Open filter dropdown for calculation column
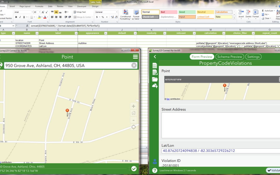 click(223, 33)
